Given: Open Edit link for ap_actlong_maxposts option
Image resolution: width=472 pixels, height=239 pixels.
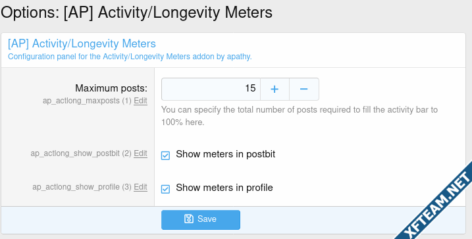Looking at the screenshot, I should (141, 101).
